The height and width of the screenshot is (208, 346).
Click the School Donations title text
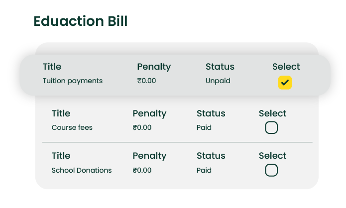pyautogui.click(x=82, y=170)
